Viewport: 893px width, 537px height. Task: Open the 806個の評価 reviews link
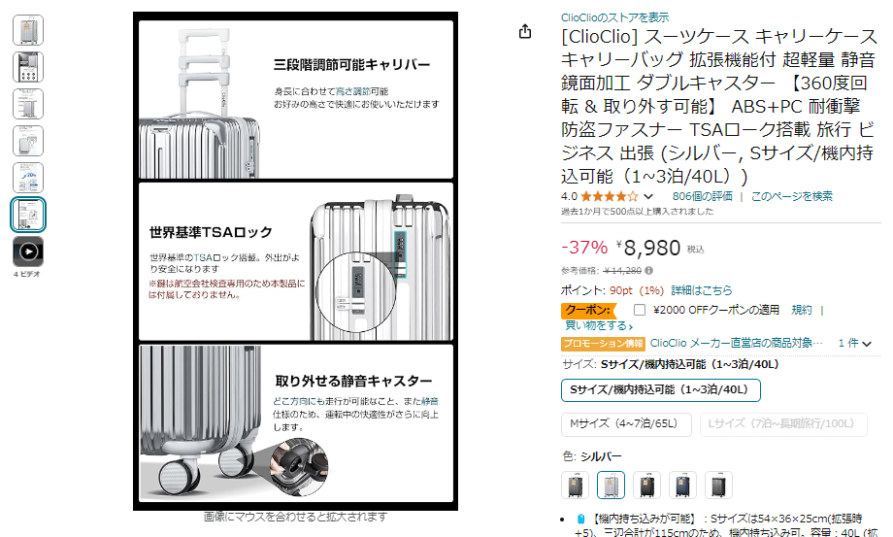[702, 196]
